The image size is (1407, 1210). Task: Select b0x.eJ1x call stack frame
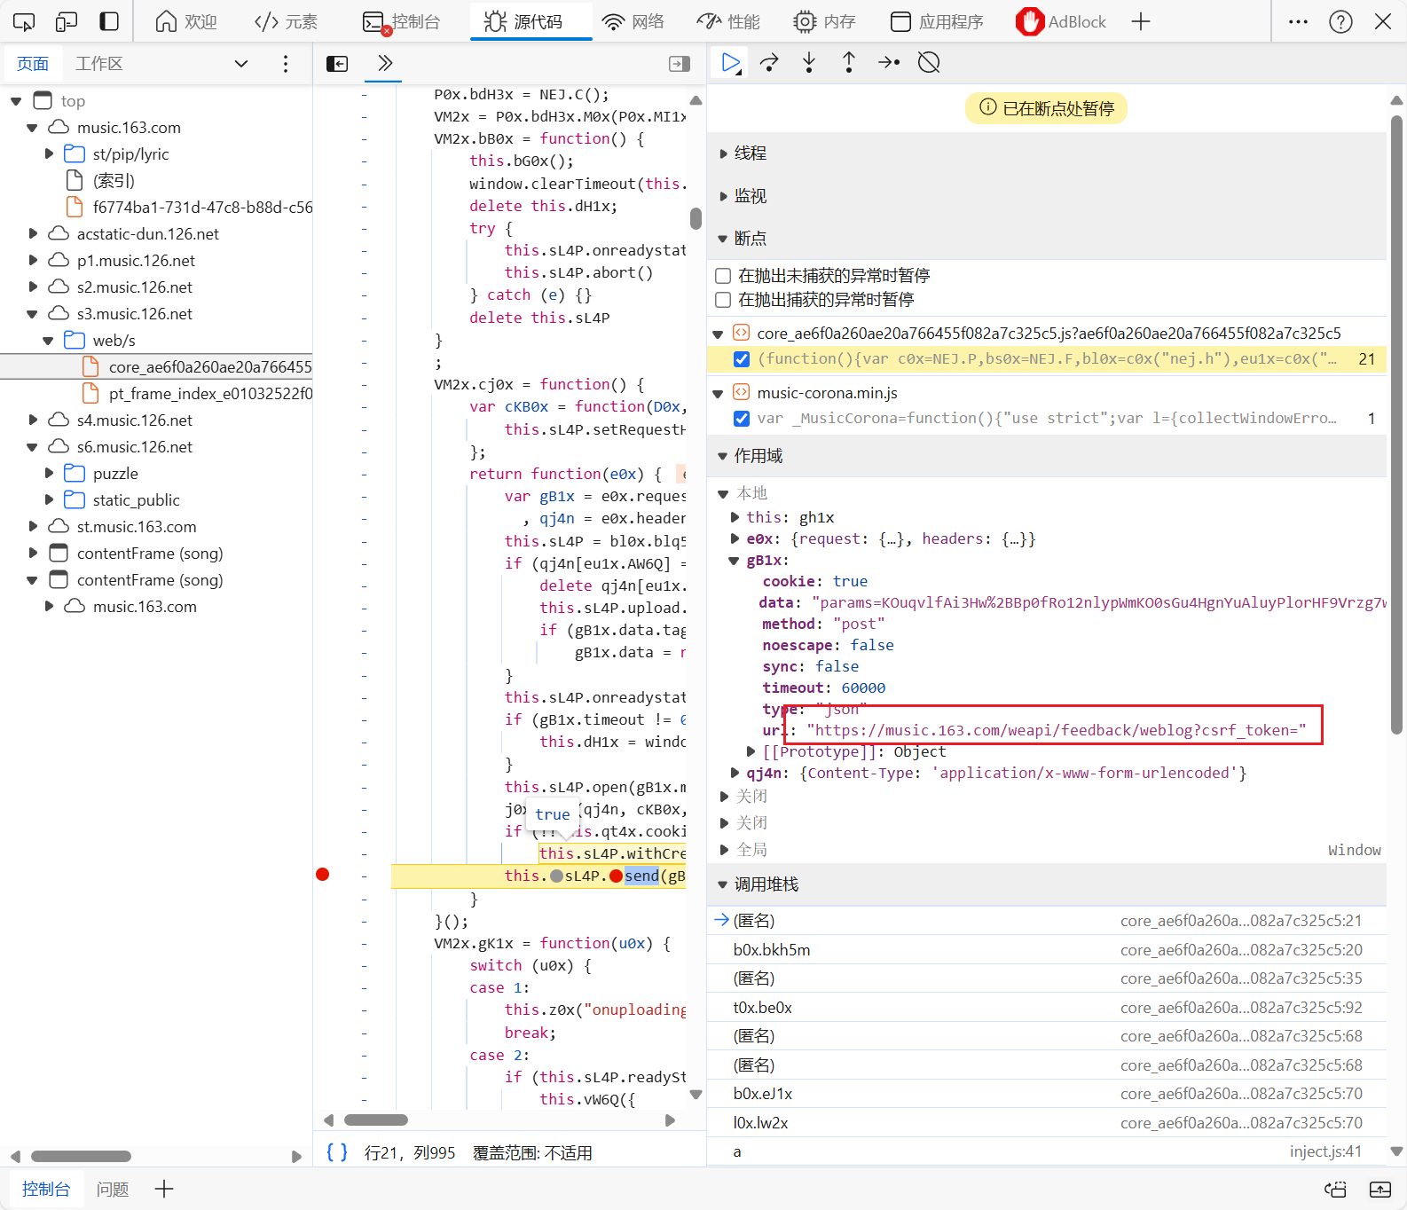pyautogui.click(x=1047, y=1094)
